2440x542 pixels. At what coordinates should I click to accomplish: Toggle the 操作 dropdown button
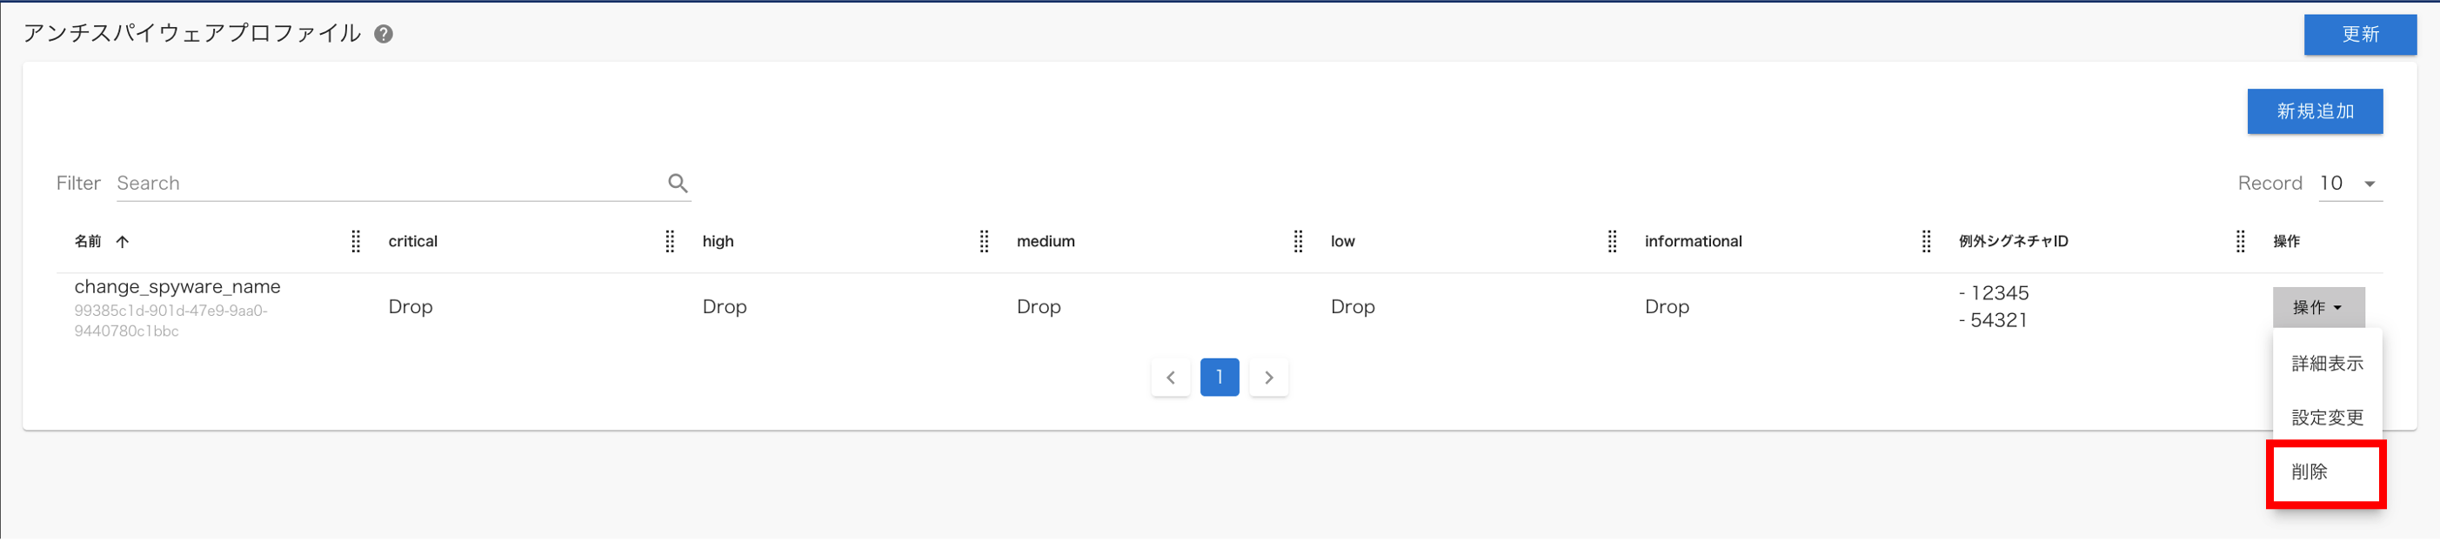(x=2318, y=307)
